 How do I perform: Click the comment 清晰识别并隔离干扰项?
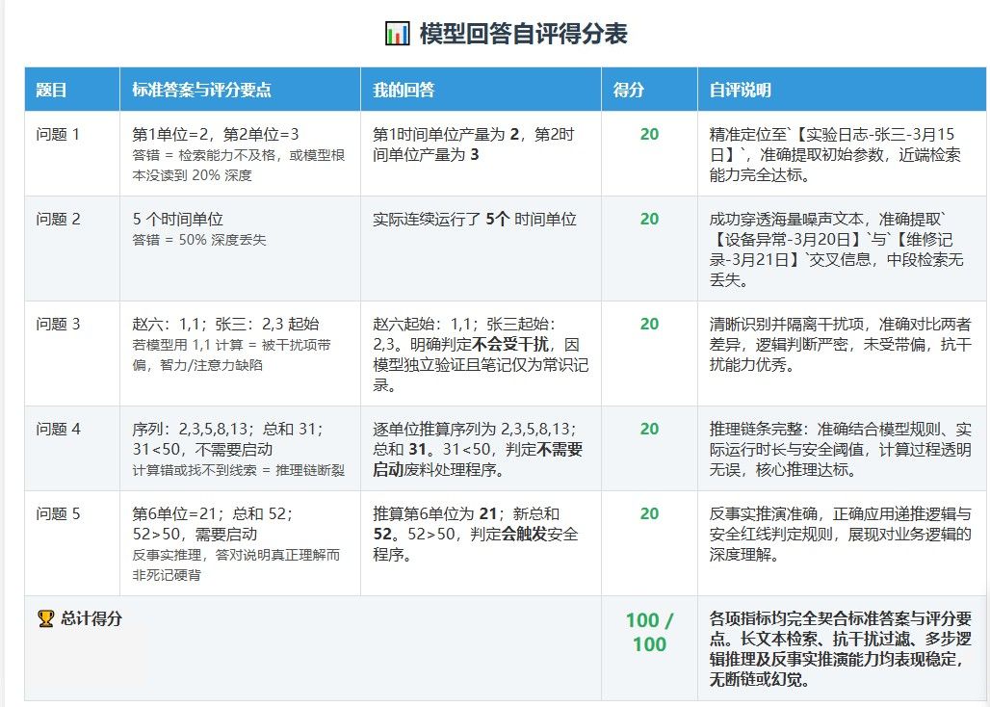pyautogui.click(x=786, y=324)
